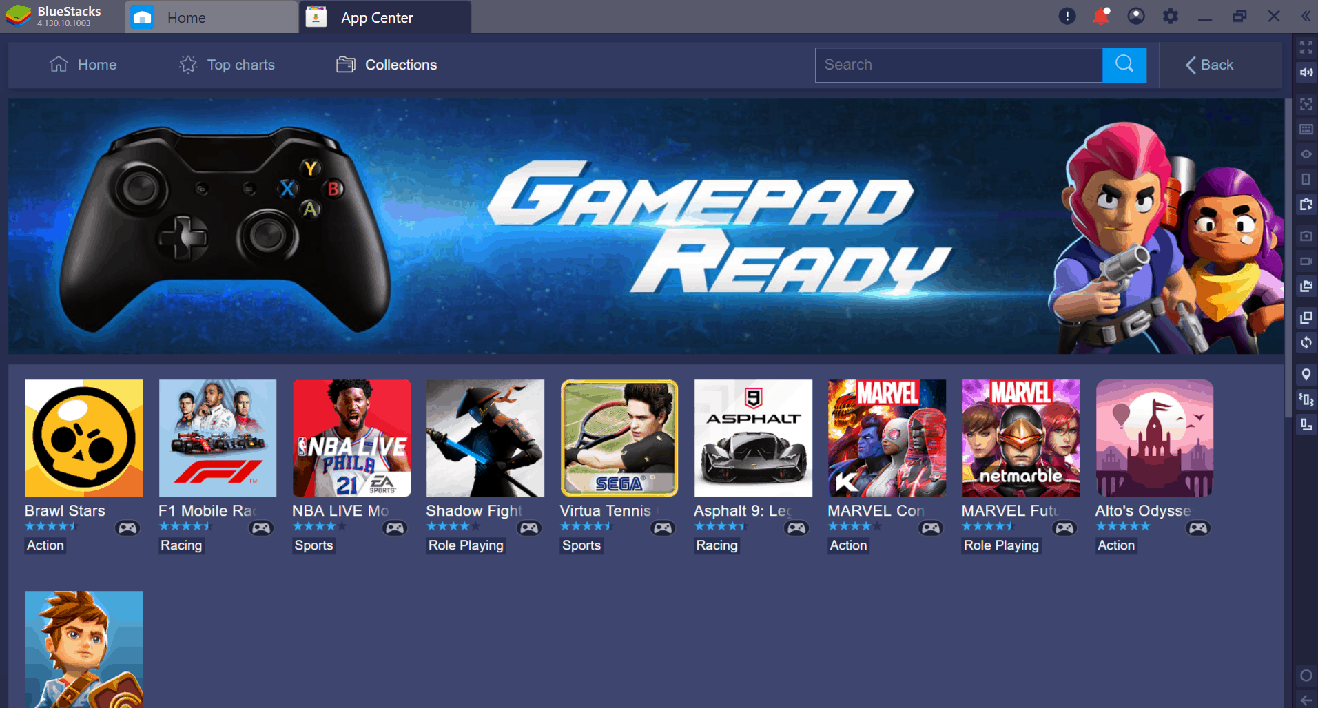Open Top charts section
This screenshot has height=708, width=1318.
coord(227,65)
